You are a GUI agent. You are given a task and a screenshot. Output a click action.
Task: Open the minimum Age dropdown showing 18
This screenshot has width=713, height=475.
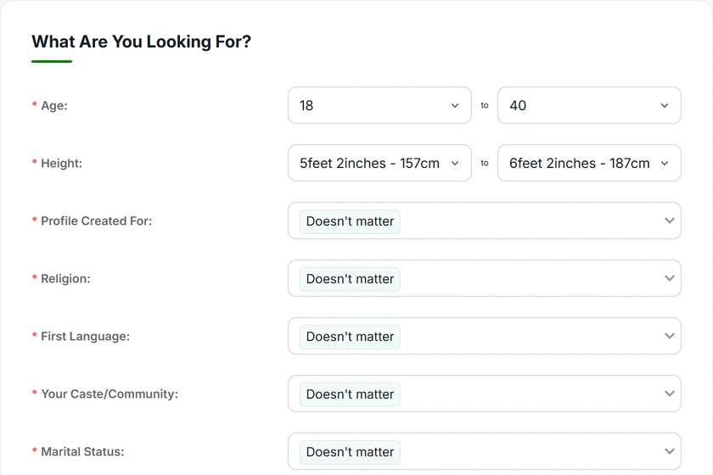pyautogui.click(x=379, y=105)
